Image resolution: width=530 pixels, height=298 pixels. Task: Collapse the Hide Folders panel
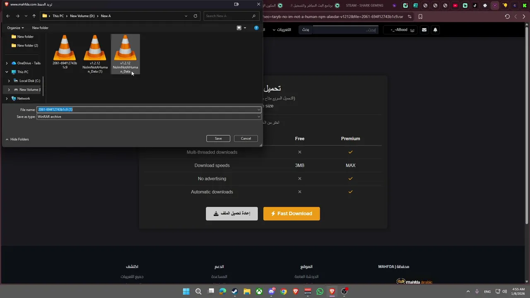click(x=17, y=139)
